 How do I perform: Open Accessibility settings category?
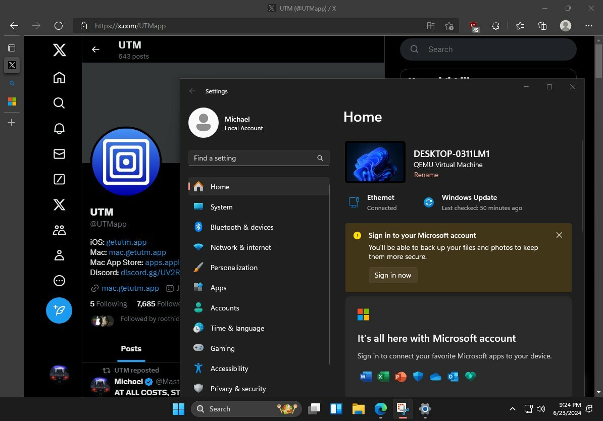pos(259,369)
